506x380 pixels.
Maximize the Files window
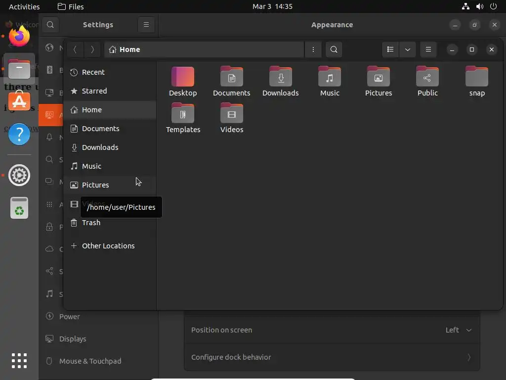(472, 49)
